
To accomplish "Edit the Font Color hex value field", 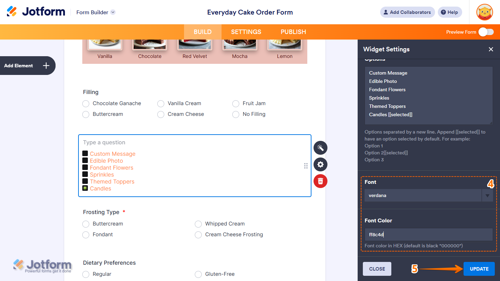I will pos(428,234).
